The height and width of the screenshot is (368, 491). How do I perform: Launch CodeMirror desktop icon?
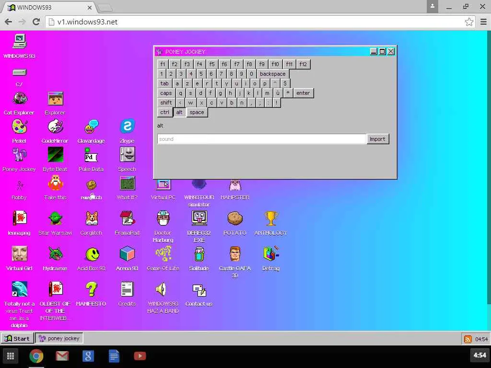pyautogui.click(x=56, y=126)
